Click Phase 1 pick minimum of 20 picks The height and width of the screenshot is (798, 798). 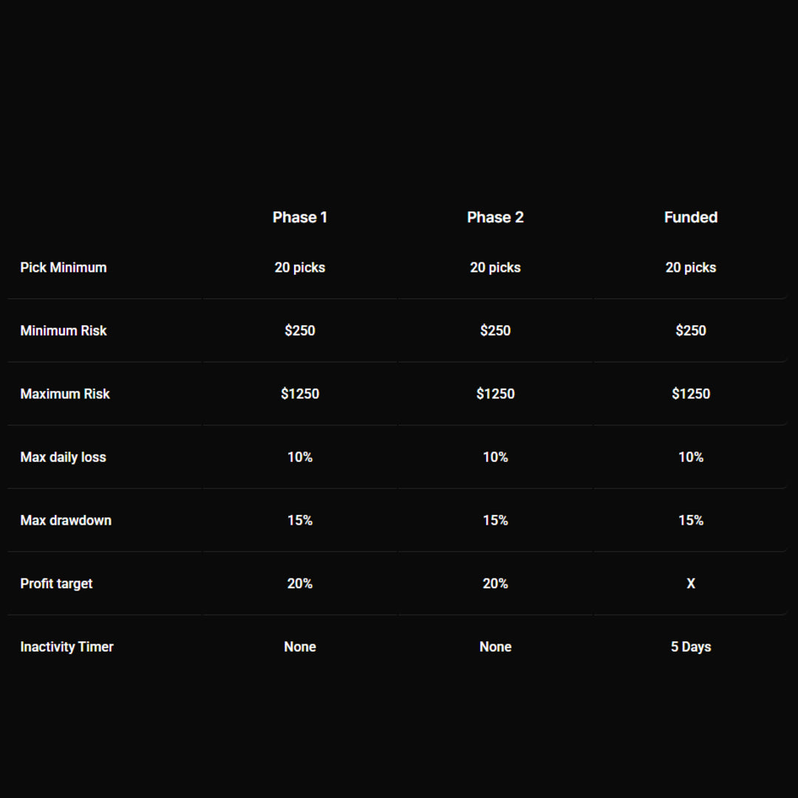(x=300, y=267)
